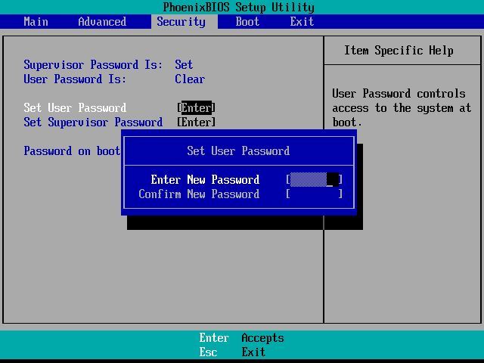
Task: Activate the Set Supervisor Password [Enter] value
Action: tap(197, 122)
